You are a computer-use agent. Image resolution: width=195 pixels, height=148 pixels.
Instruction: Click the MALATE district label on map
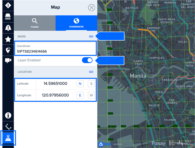coord(154,105)
